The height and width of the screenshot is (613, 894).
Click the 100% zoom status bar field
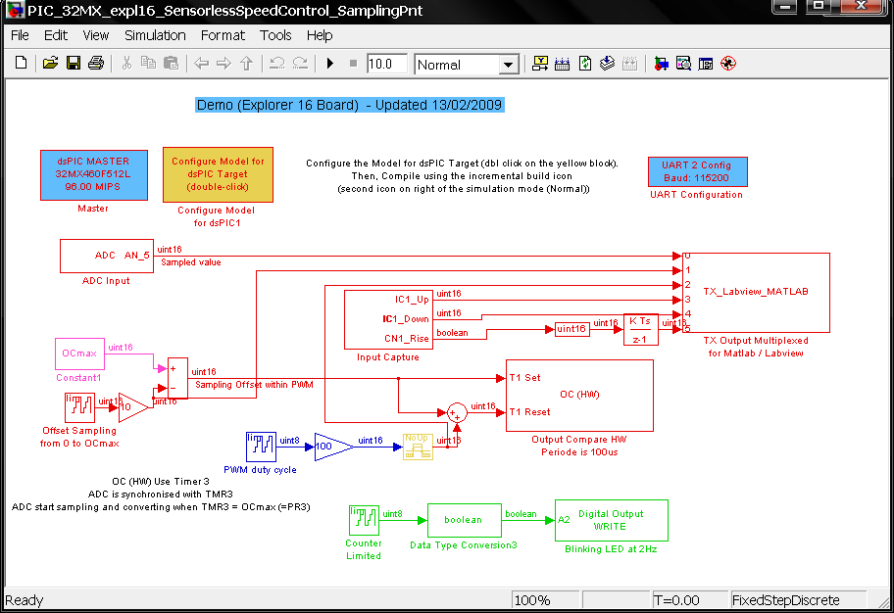click(546, 600)
